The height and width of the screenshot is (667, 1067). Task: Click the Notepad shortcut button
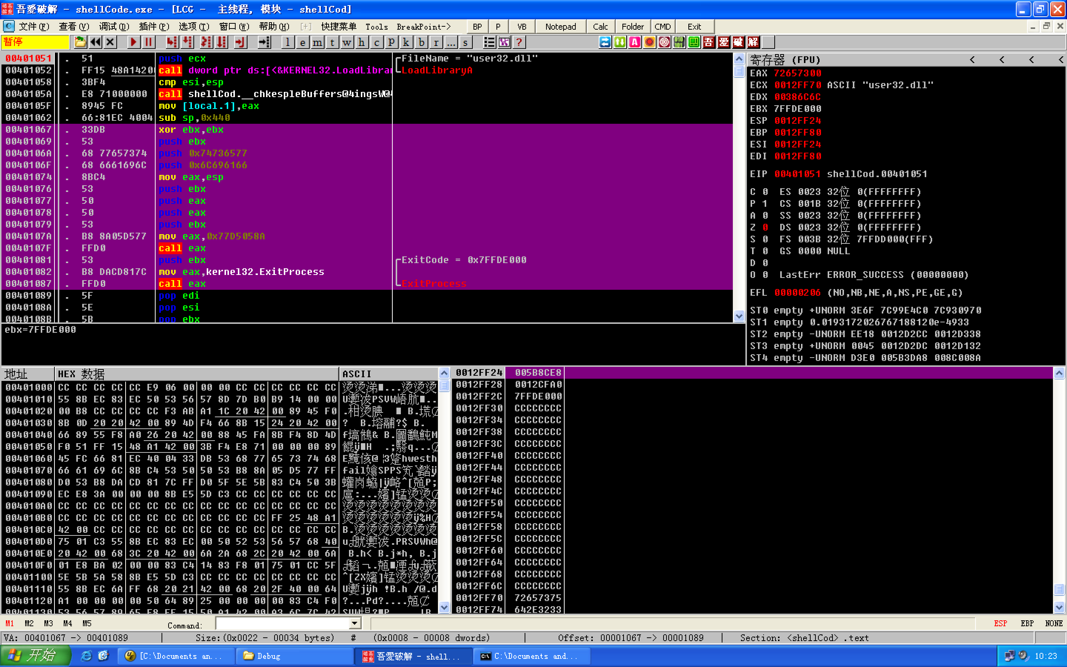coord(560,26)
